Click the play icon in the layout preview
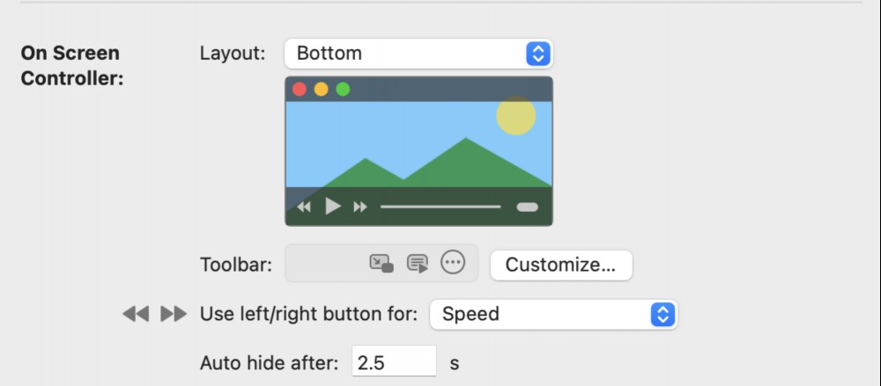881x386 pixels. [333, 207]
